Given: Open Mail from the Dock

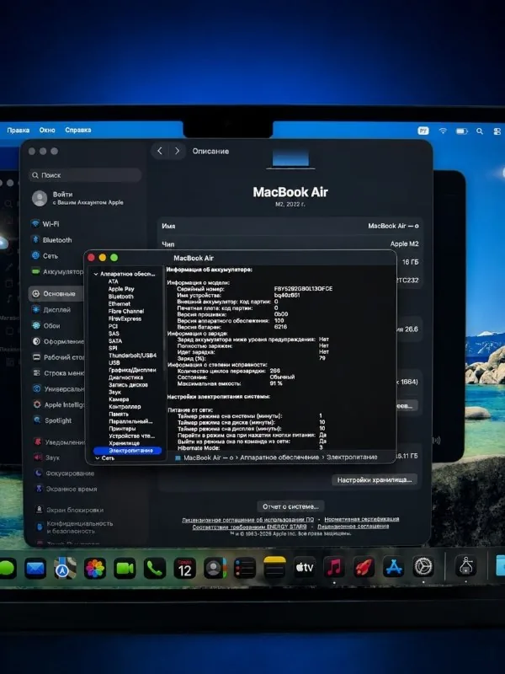Looking at the screenshot, I should (35, 569).
